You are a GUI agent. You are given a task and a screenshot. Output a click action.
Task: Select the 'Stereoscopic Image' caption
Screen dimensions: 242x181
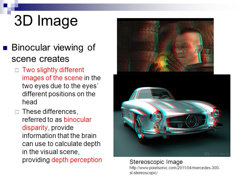(156, 162)
